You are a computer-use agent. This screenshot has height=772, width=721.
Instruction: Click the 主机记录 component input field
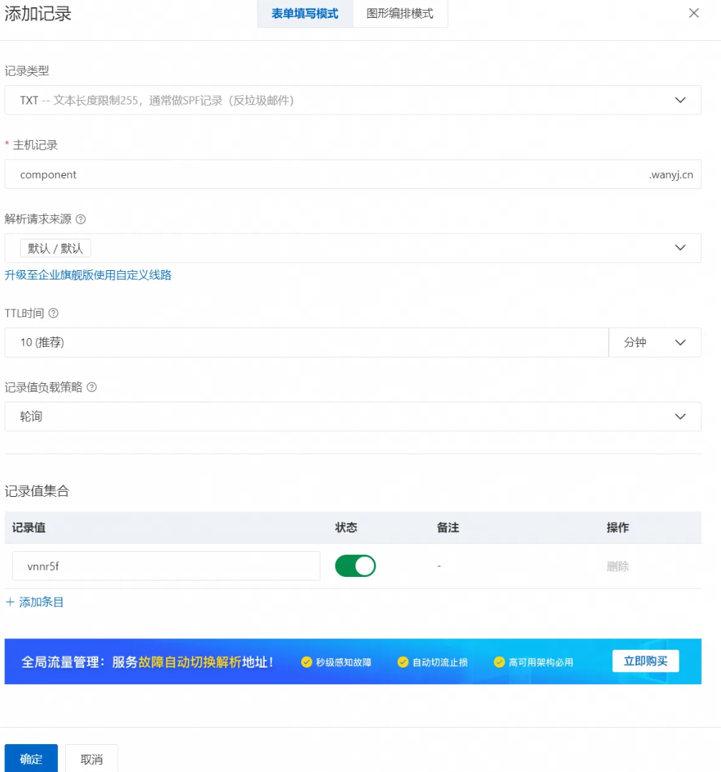[x=322, y=174]
